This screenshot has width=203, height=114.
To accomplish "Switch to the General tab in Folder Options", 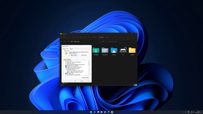I will tap(64, 49).
